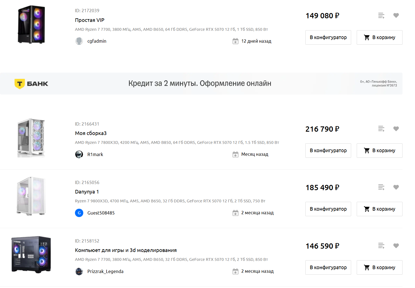Click R1mark user avatar

pos(79,154)
